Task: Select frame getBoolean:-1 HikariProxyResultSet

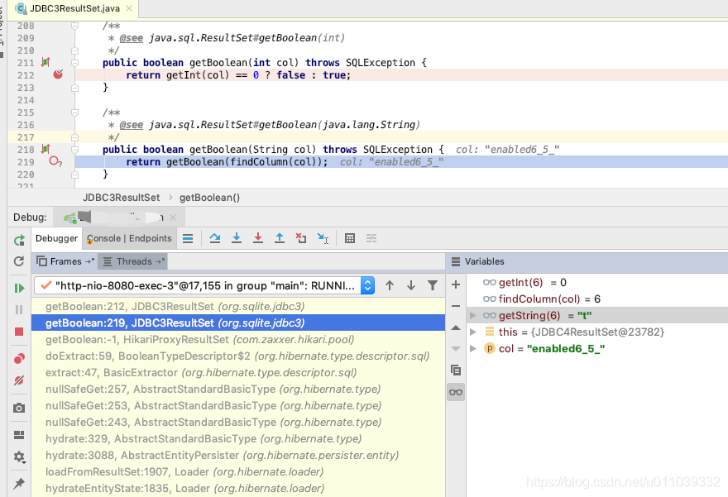Action: coord(238,340)
